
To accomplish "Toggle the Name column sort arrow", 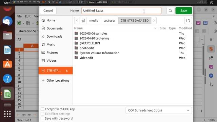I will 155,28.
